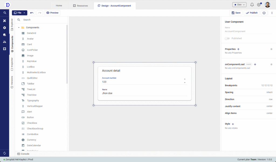Open the Inspector side tab

[x=12, y=64]
